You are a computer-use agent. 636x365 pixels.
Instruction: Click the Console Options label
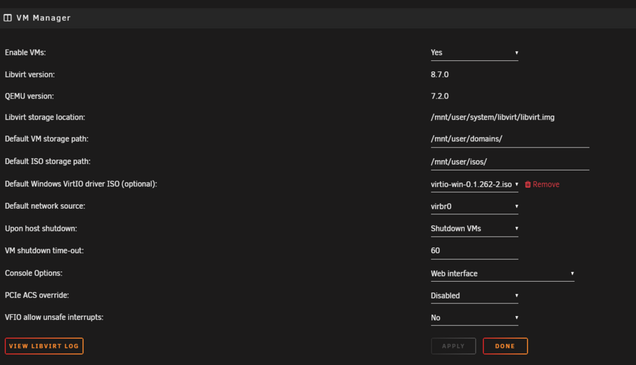coord(34,273)
